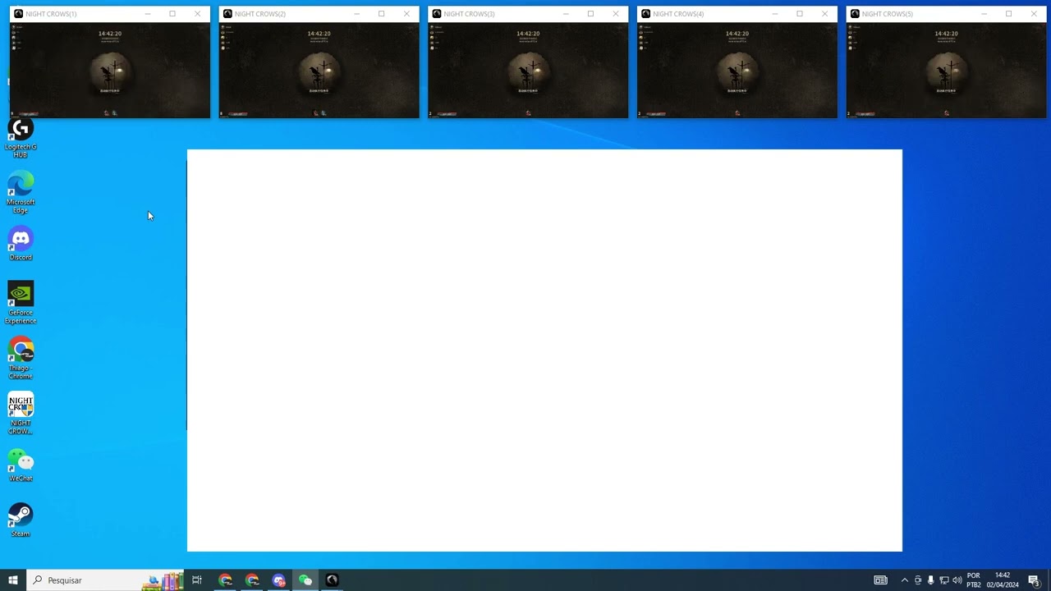The image size is (1051, 591).
Task: Switch to Discord from the taskbar
Action: 278,580
